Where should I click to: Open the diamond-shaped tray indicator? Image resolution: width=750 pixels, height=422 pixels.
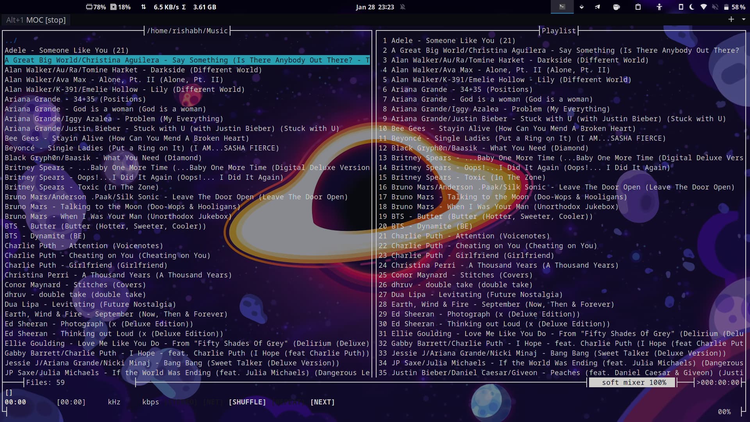tap(581, 7)
